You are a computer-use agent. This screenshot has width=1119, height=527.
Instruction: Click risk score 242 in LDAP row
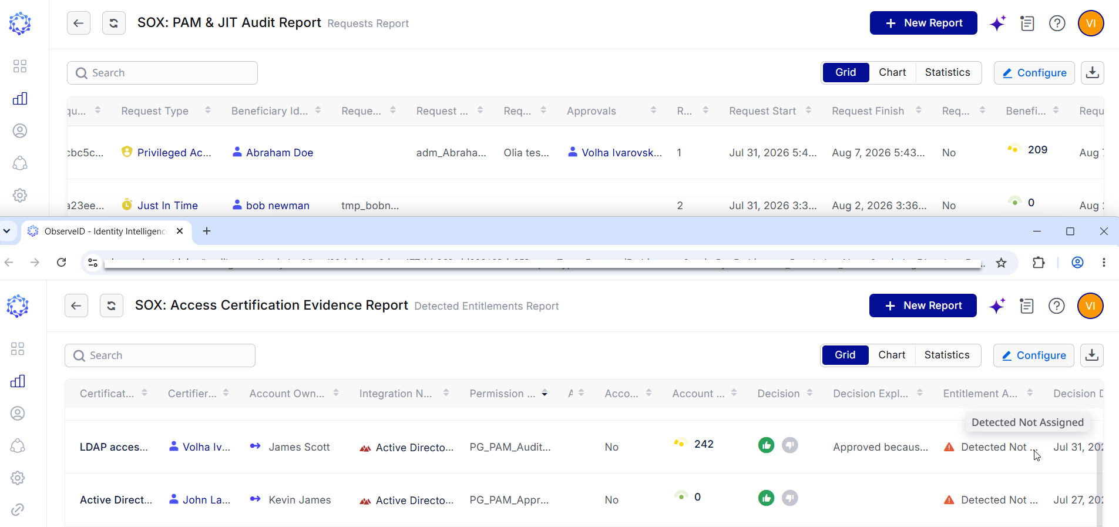pos(704,444)
